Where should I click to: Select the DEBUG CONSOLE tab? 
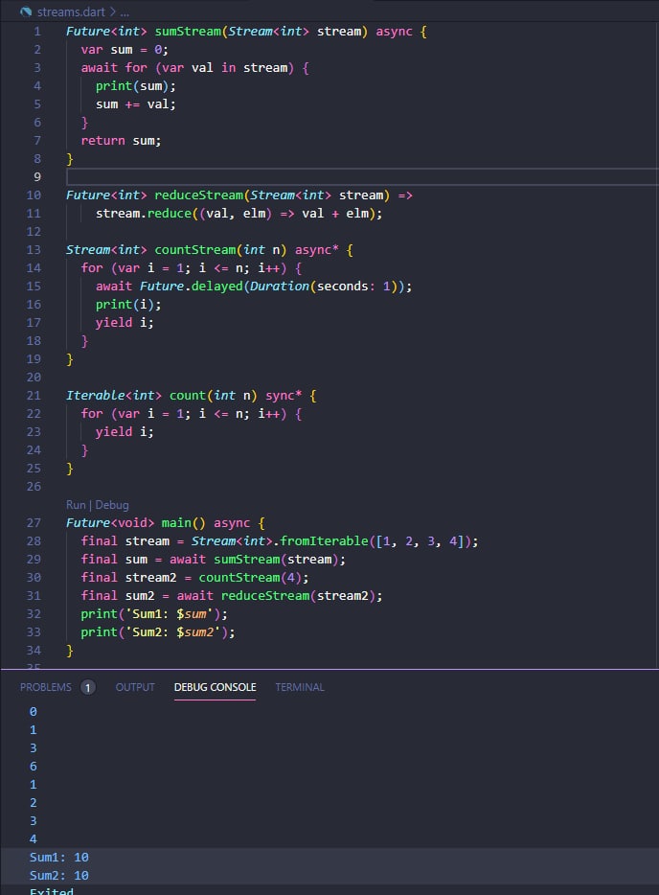tap(215, 687)
